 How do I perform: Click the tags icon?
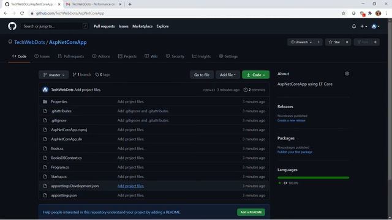97,75
